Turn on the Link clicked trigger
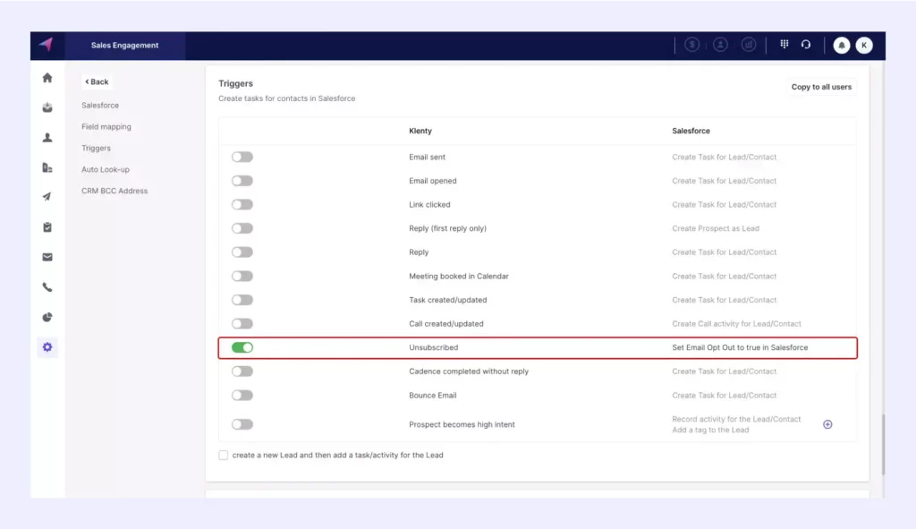Image resolution: width=916 pixels, height=529 pixels. (242, 205)
